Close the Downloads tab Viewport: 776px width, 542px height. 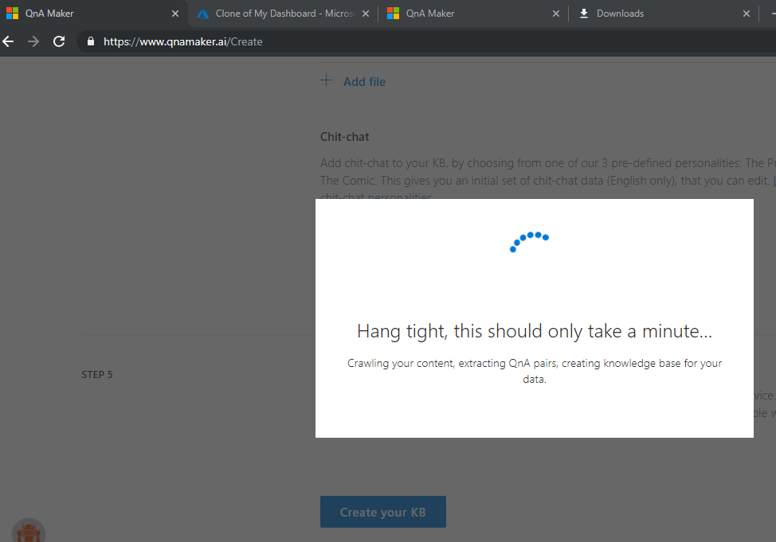click(747, 14)
